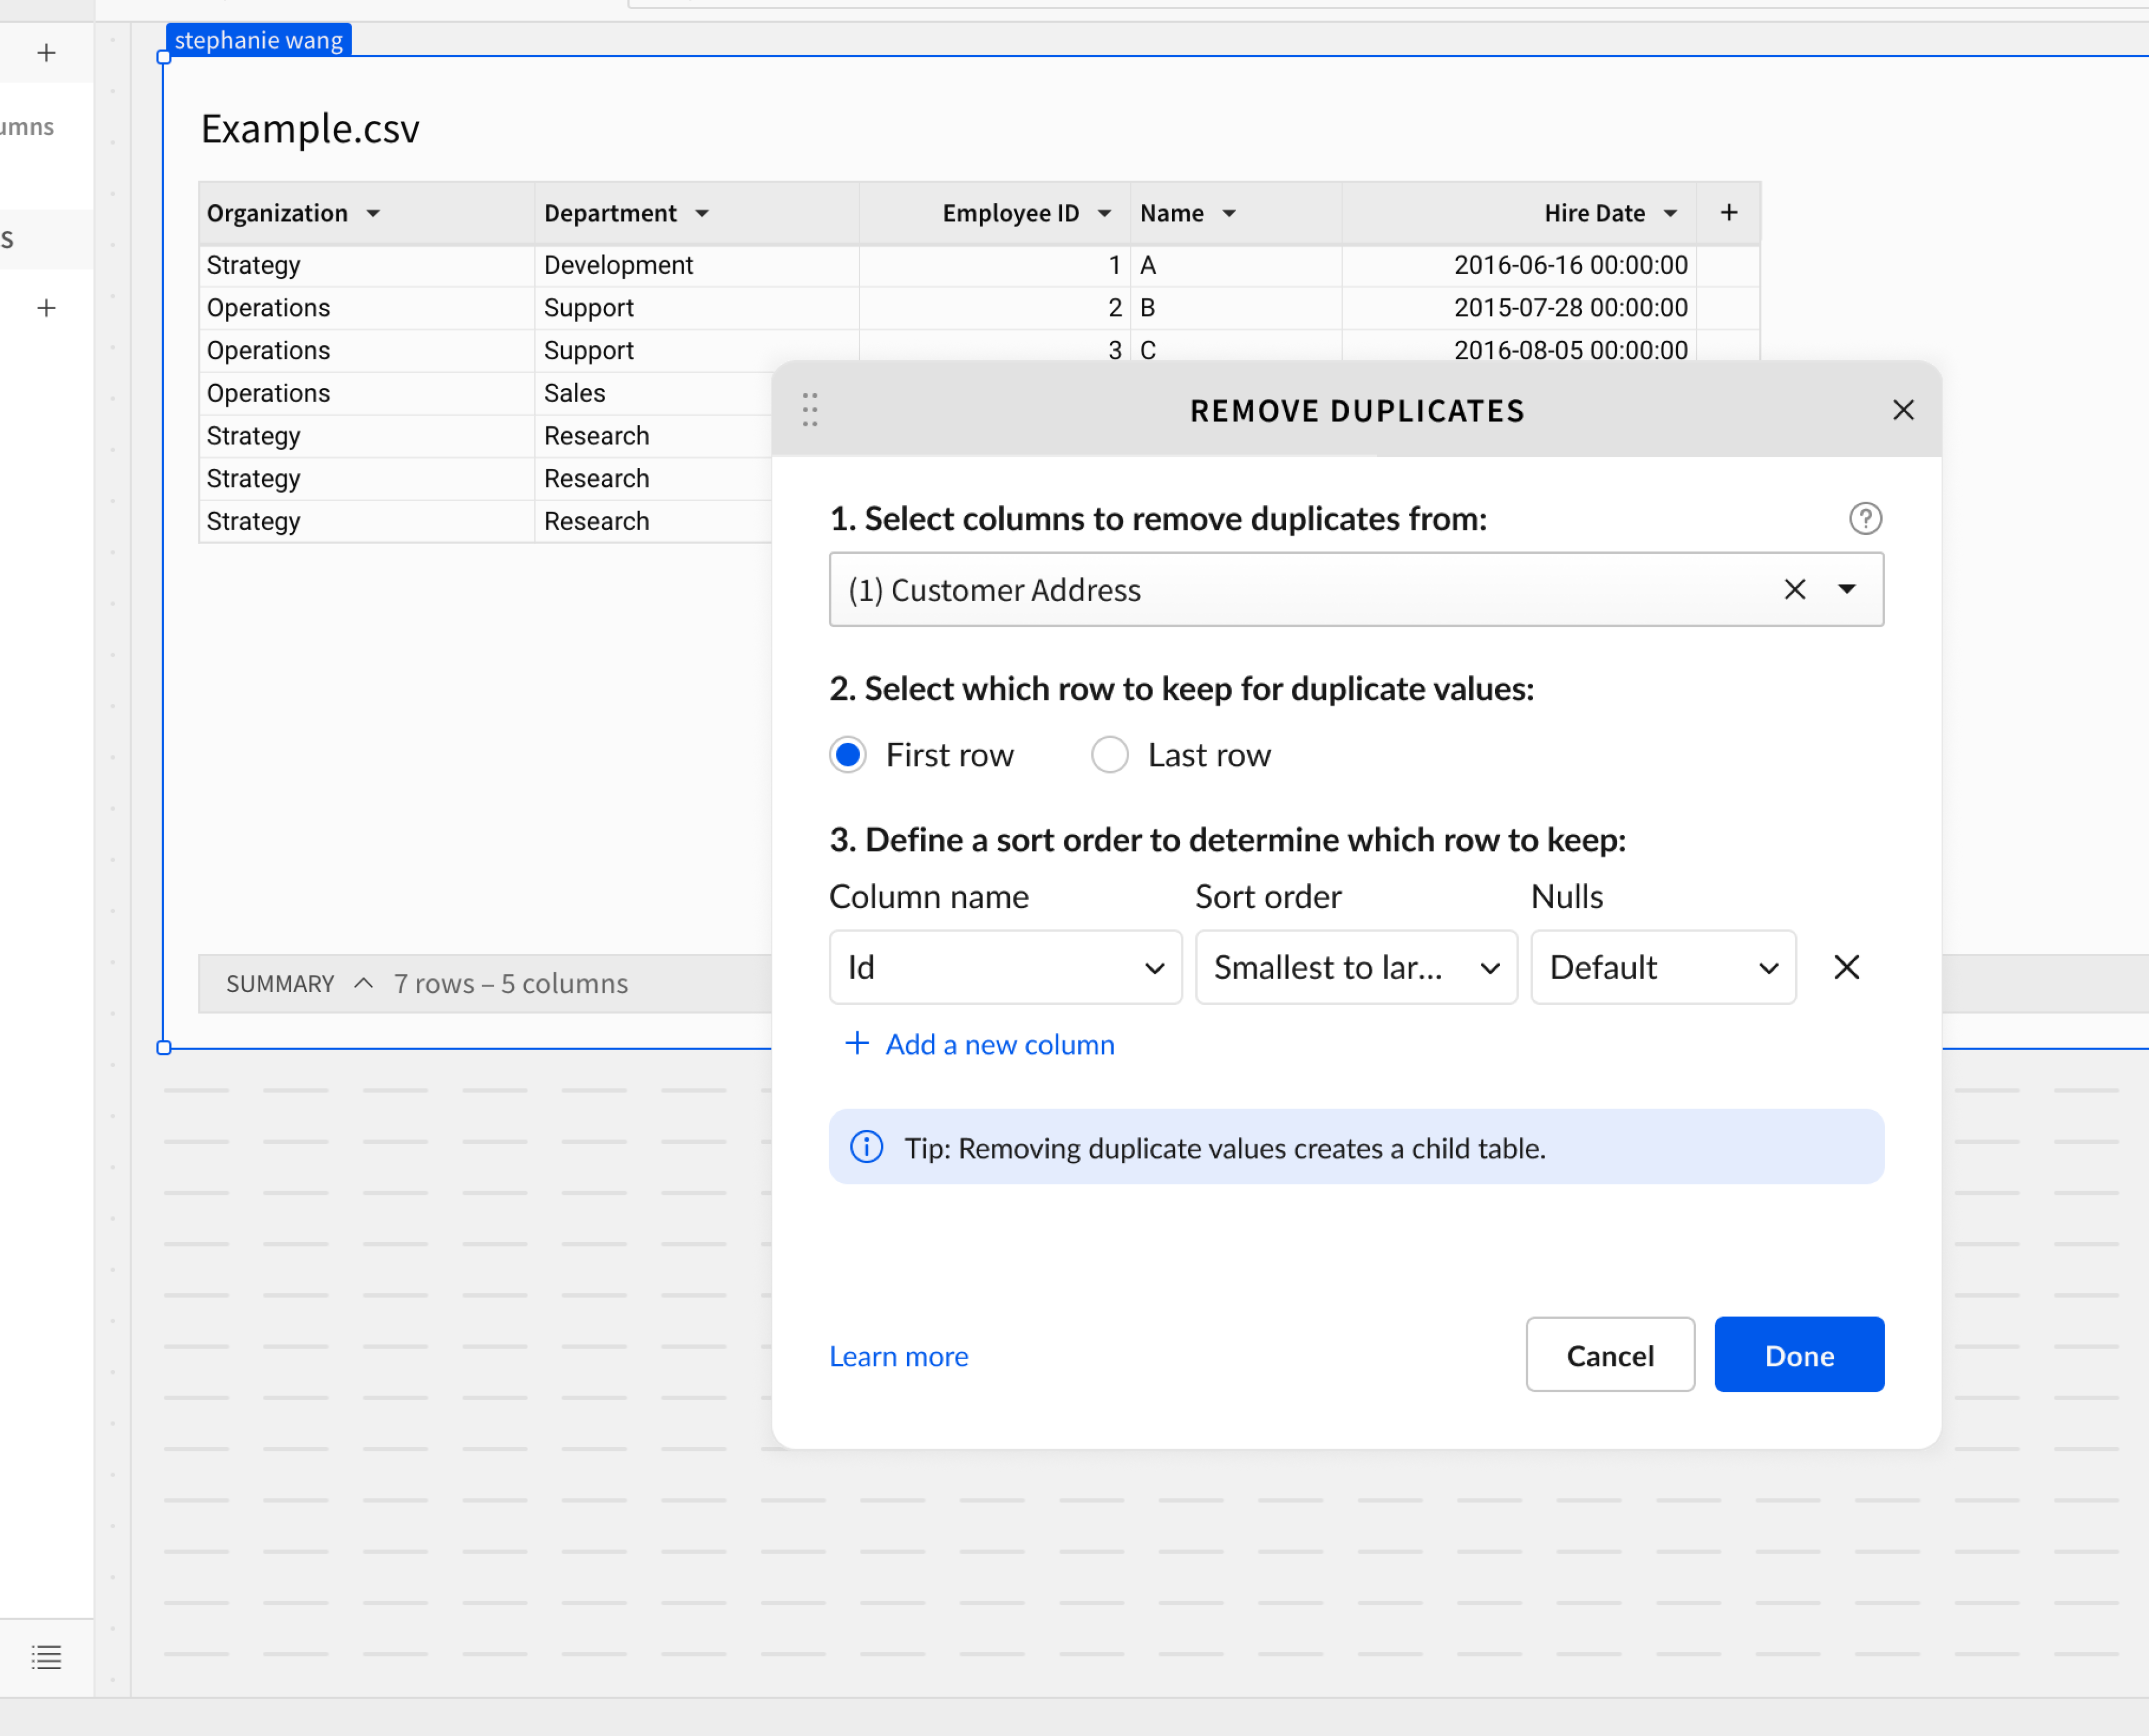Open the Smallest to largest sort order dropdown
Screen dimensions: 2149x1736
(x=1355, y=967)
